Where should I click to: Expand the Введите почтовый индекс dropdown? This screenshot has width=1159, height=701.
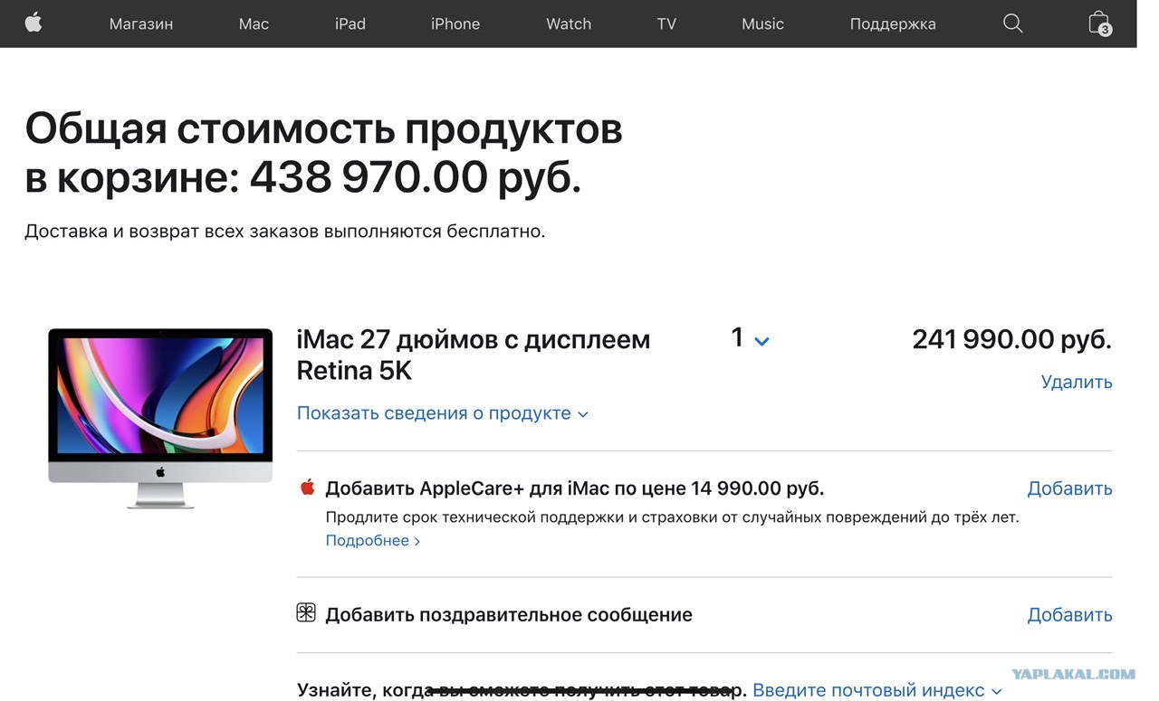(877, 690)
